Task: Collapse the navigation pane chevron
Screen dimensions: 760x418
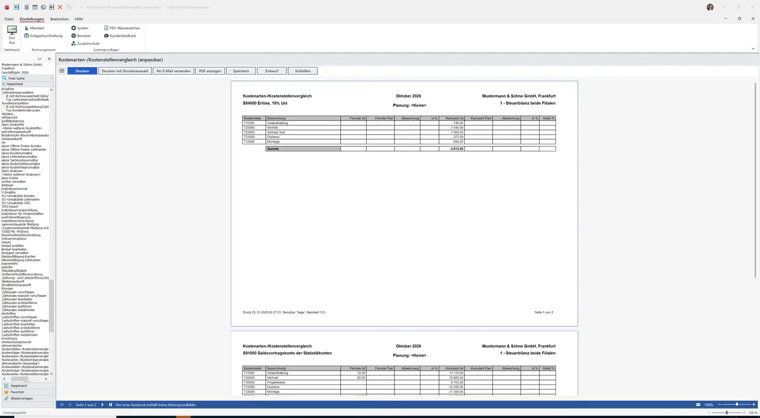Action: coord(41,59)
